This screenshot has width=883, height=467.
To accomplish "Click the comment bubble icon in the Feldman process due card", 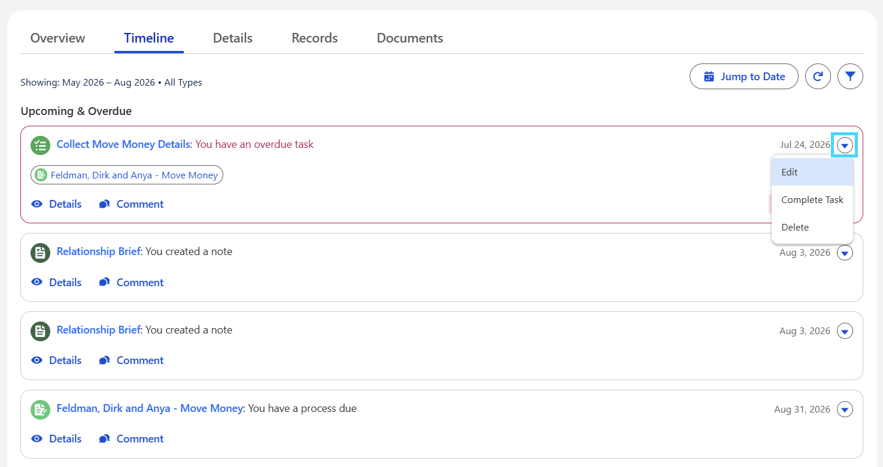I will pos(104,439).
